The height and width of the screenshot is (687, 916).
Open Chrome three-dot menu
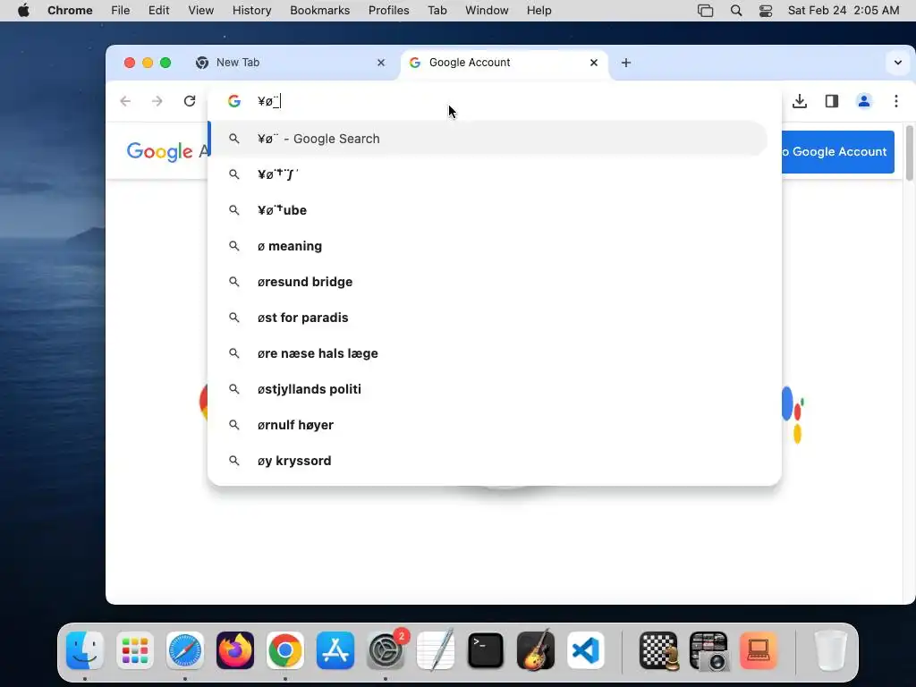coord(896,101)
